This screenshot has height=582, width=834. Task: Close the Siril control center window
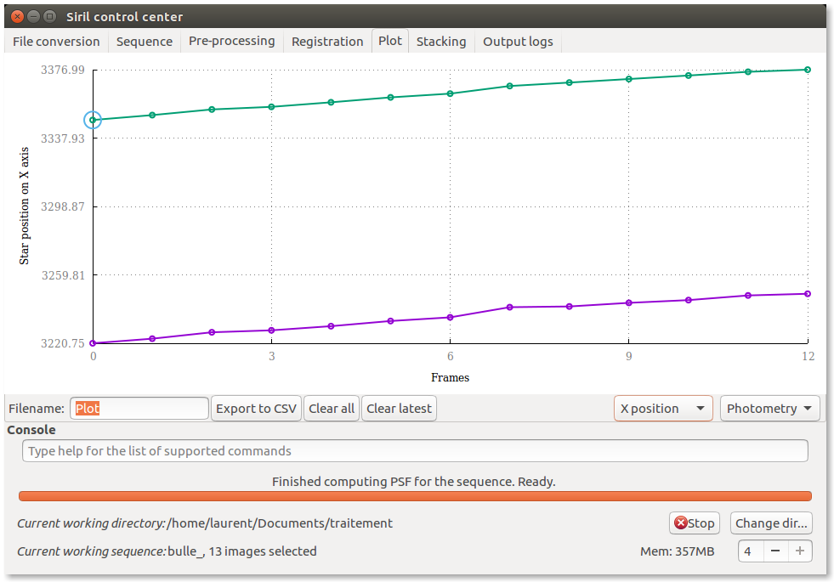point(16,16)
